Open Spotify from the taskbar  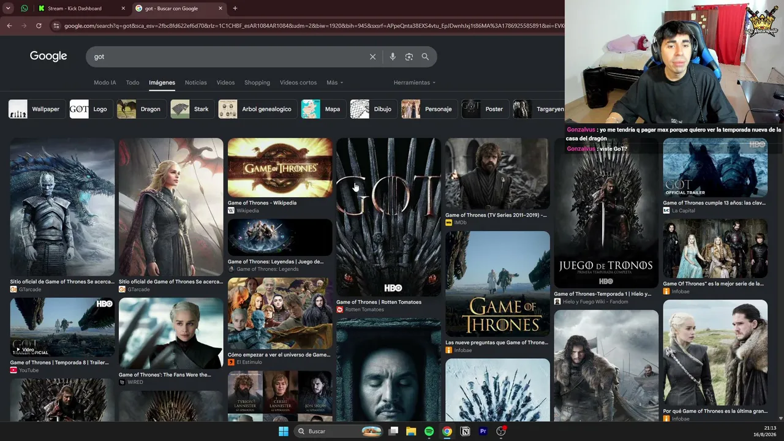tap(429, 431)
